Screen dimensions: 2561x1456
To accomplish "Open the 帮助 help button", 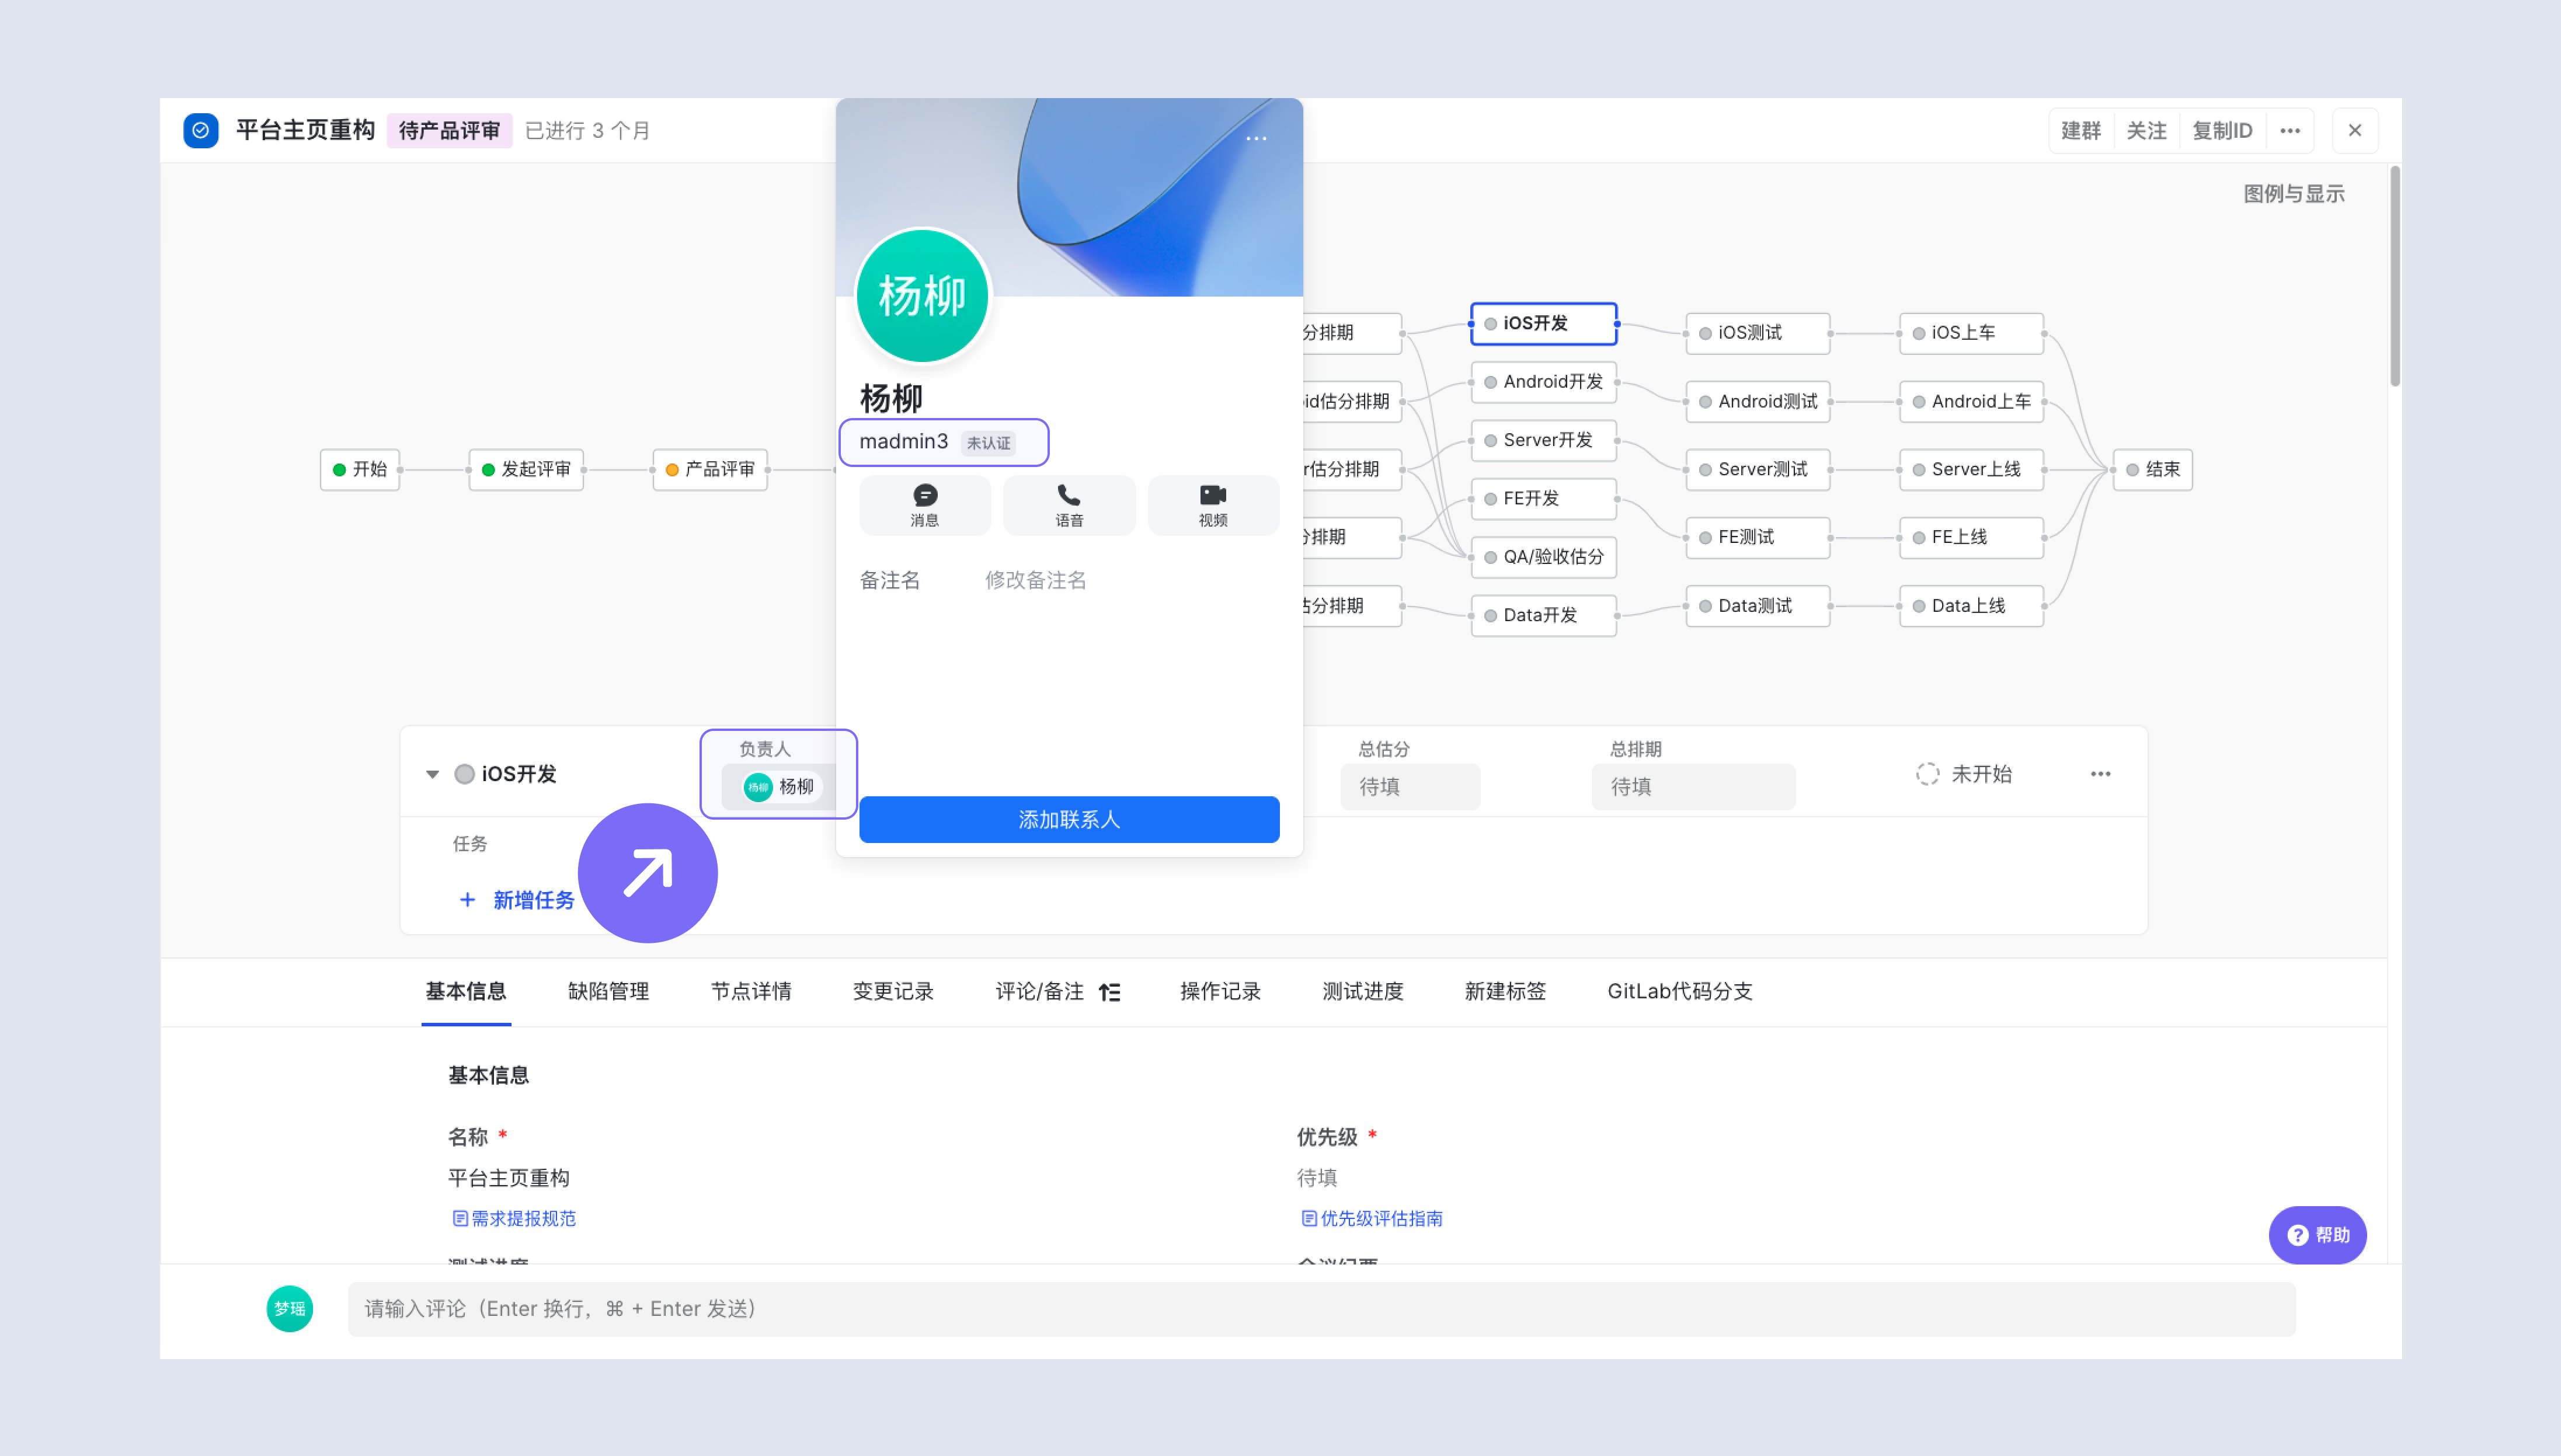I will click(2317, 1235).
